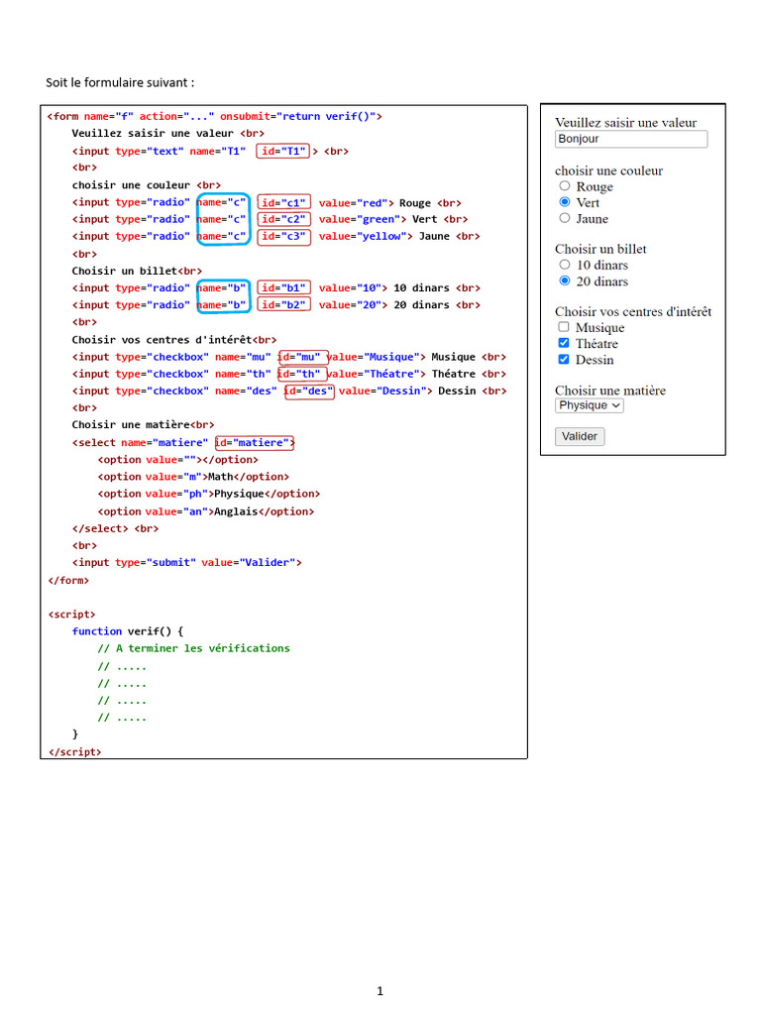This screenshot has height=1015, width=761.
Task: Click the id="T1" attribute in the code
Action: (x=283, y=152)
